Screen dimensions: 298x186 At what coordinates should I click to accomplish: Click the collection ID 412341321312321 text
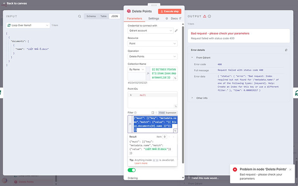point(137,83)
